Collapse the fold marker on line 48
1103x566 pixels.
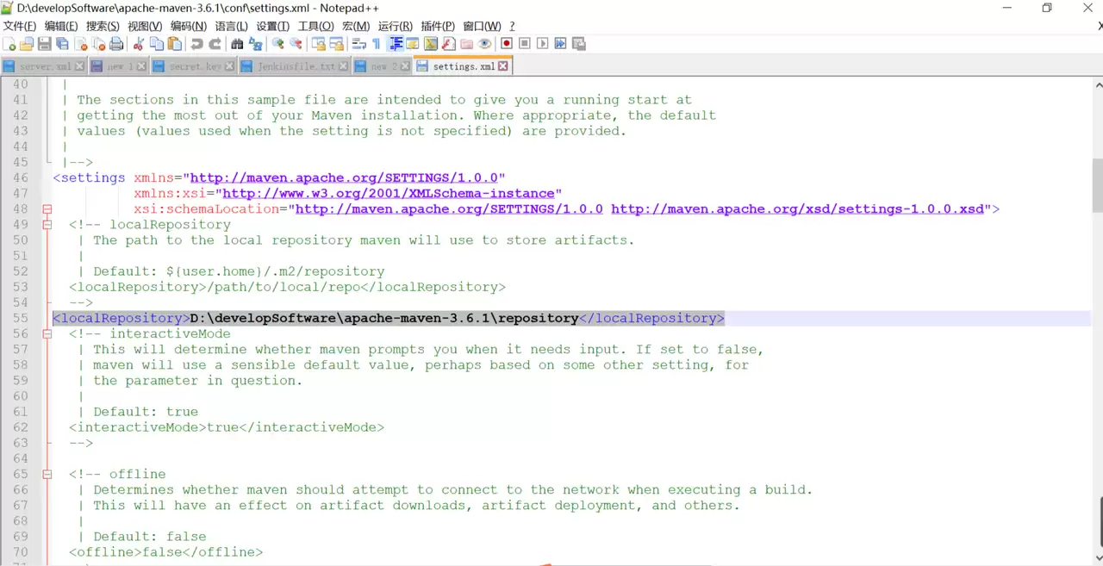47,209
